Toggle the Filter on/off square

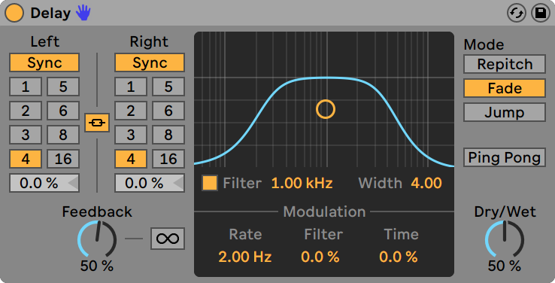coord(210,183)
